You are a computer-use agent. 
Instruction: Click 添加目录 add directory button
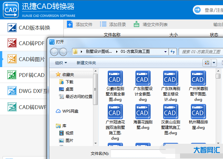pyautogui.click(x=113, y=24)
